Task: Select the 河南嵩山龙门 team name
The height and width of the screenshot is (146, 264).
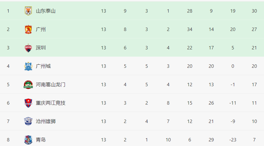Action: coord(50,85)
